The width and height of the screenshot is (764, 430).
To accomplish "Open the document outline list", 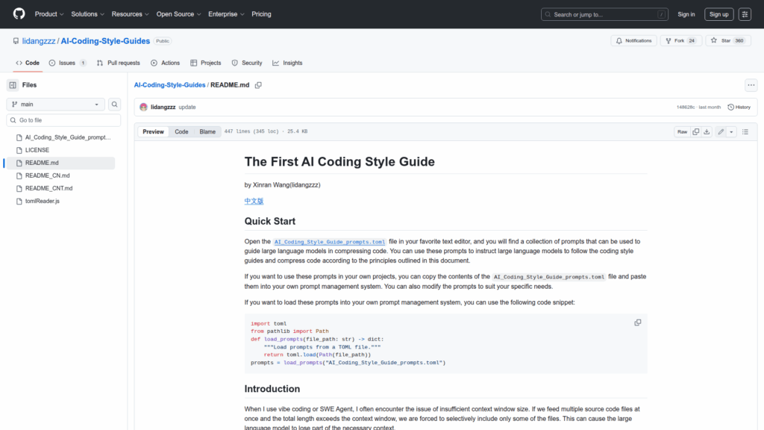I will (746, 132).
